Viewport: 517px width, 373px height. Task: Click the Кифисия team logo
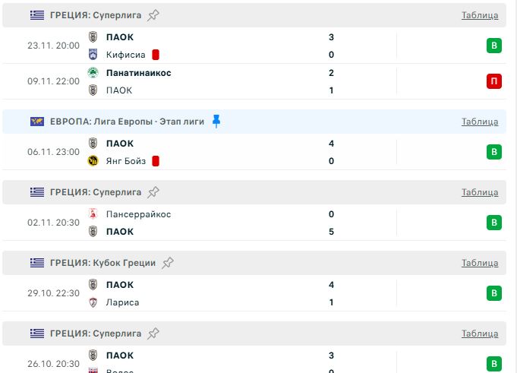(93, 55)
